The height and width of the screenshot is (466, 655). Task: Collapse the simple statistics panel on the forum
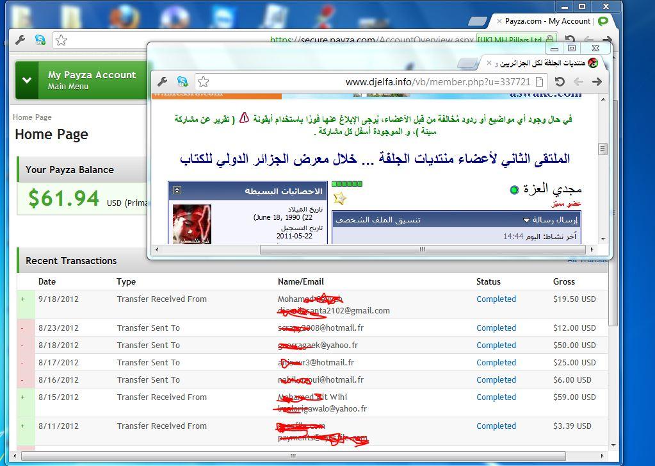177,190
